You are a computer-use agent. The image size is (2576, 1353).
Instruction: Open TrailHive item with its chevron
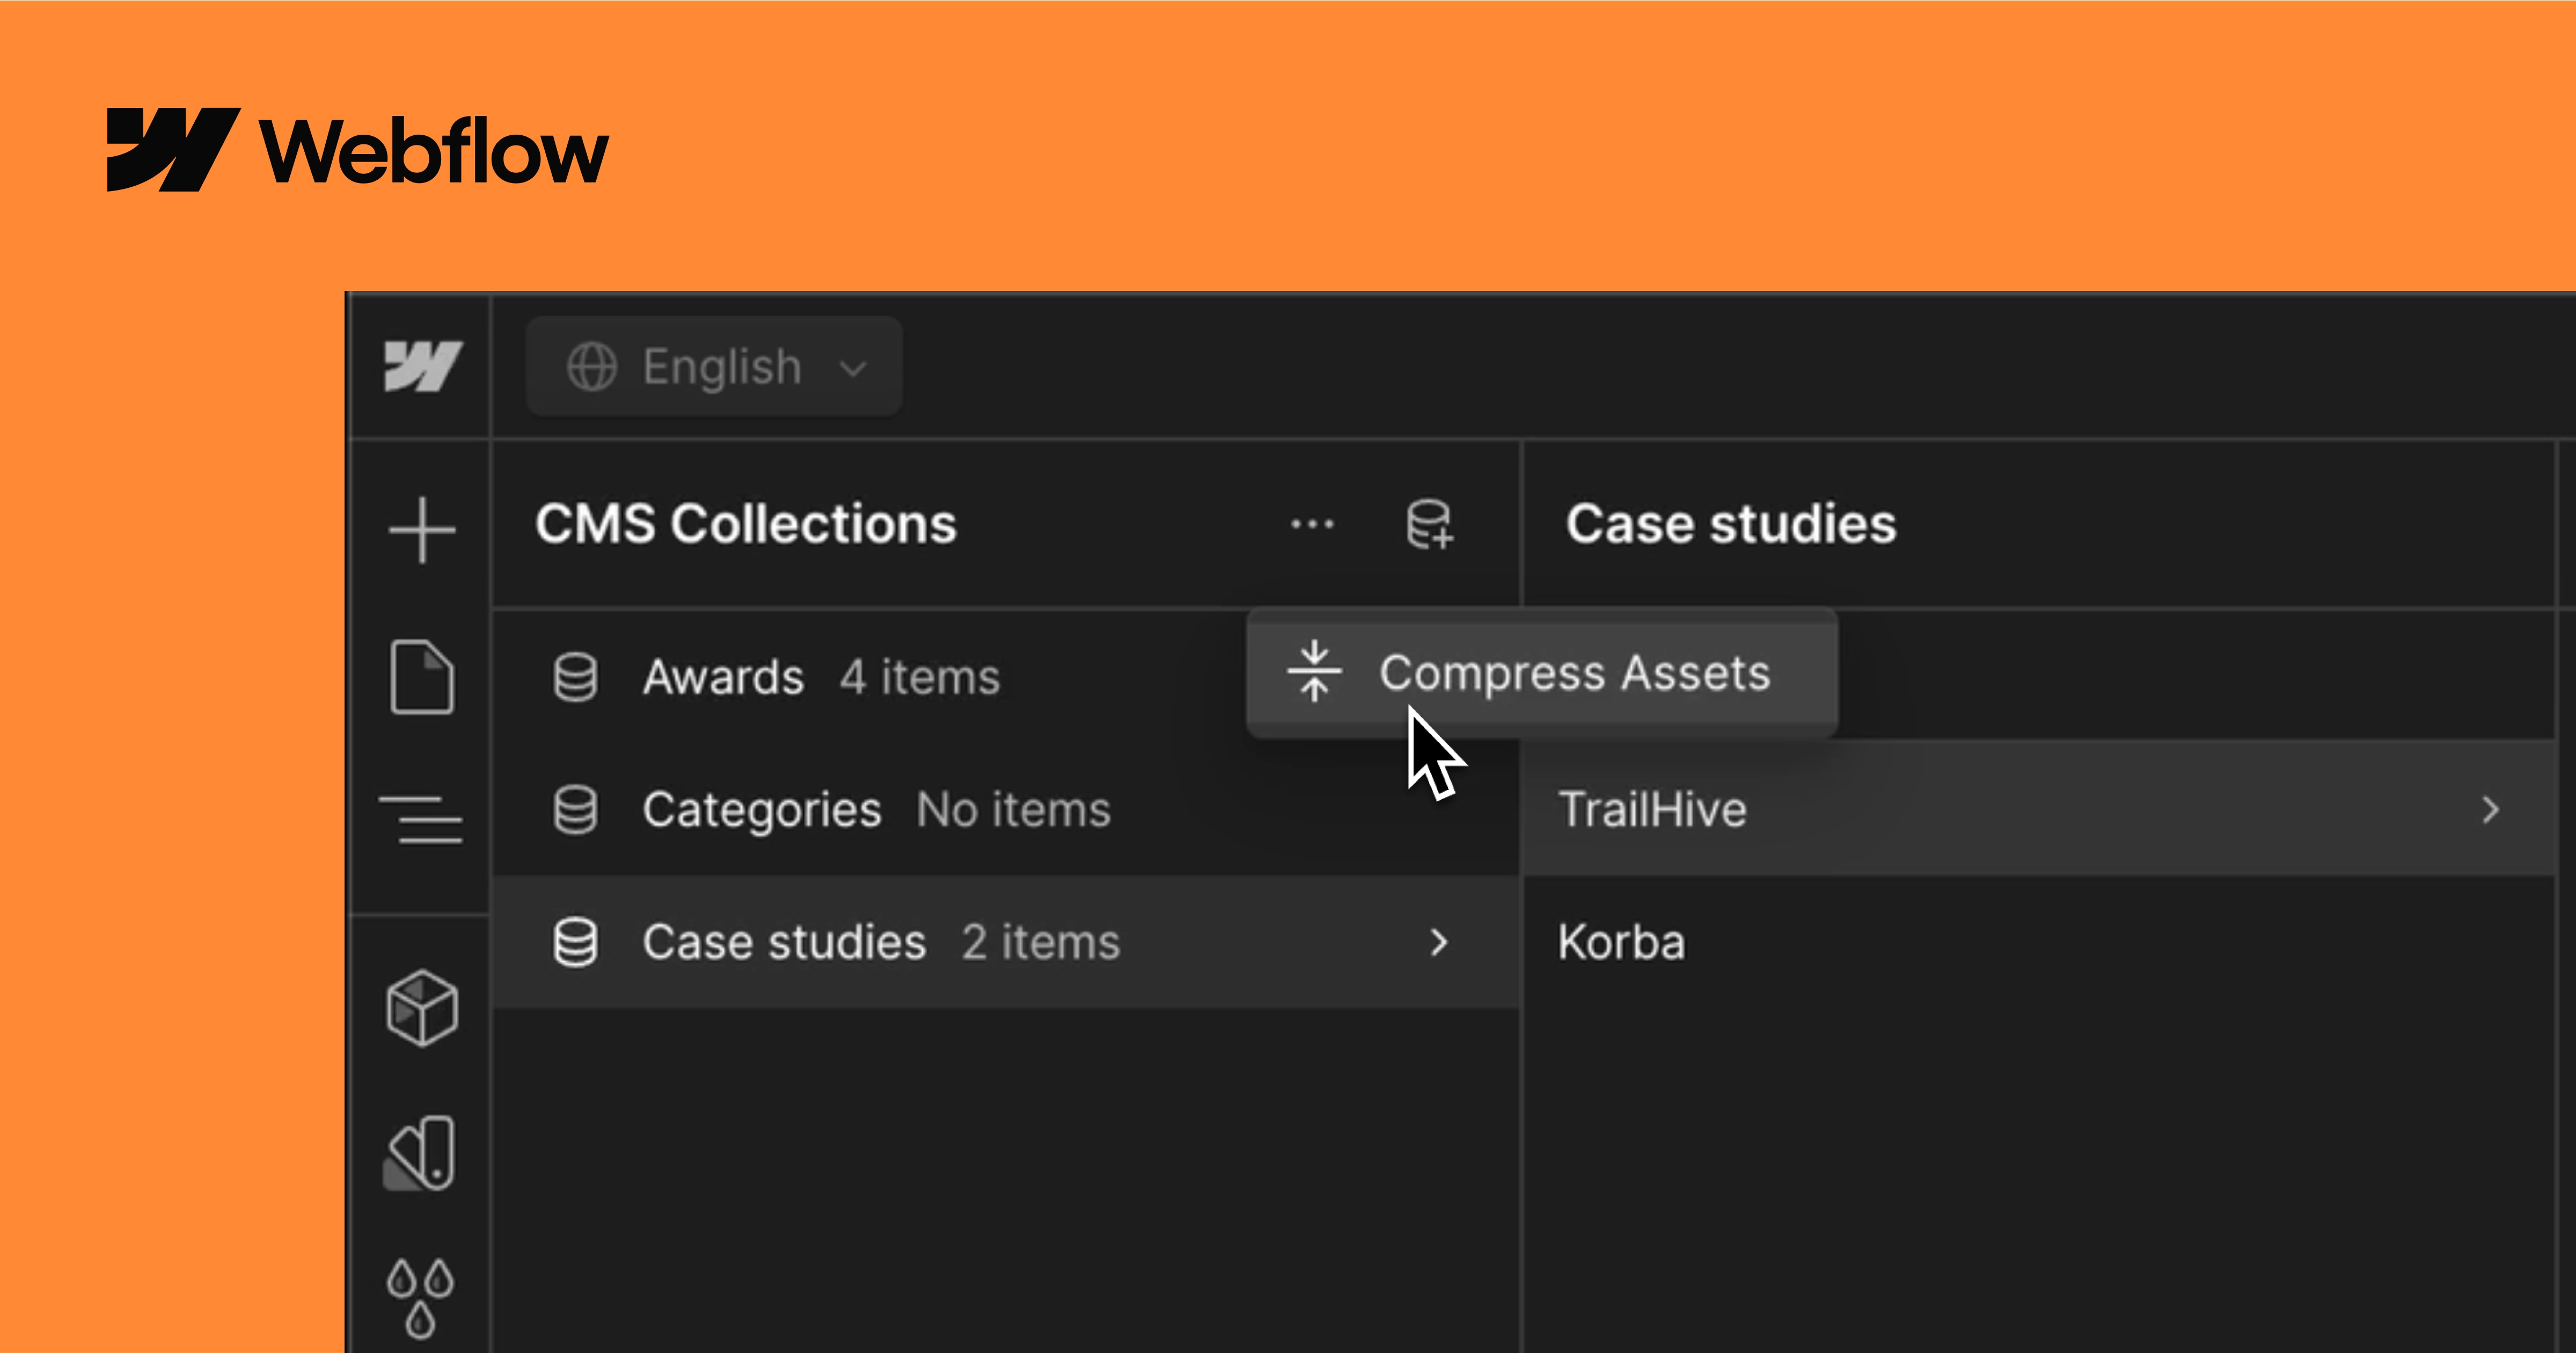[x=2490, y=810]
